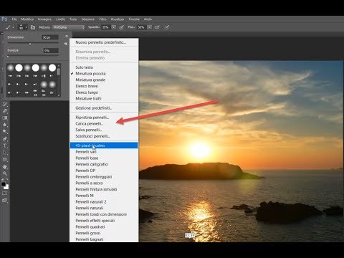Click the foreground color swatch
Viewport: 344px width, 258px height.
[4, 184]
